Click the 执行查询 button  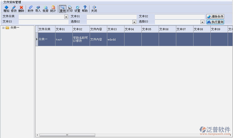(x=215, y=22)
